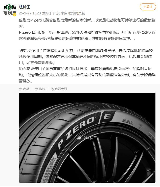Open 呔铃王 username link

pos(25,7)
